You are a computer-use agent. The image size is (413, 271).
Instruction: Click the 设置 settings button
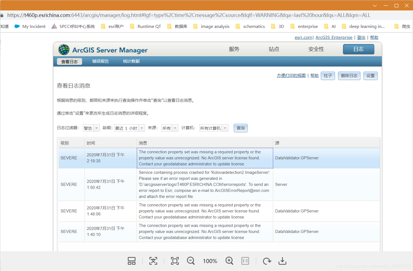370,76
